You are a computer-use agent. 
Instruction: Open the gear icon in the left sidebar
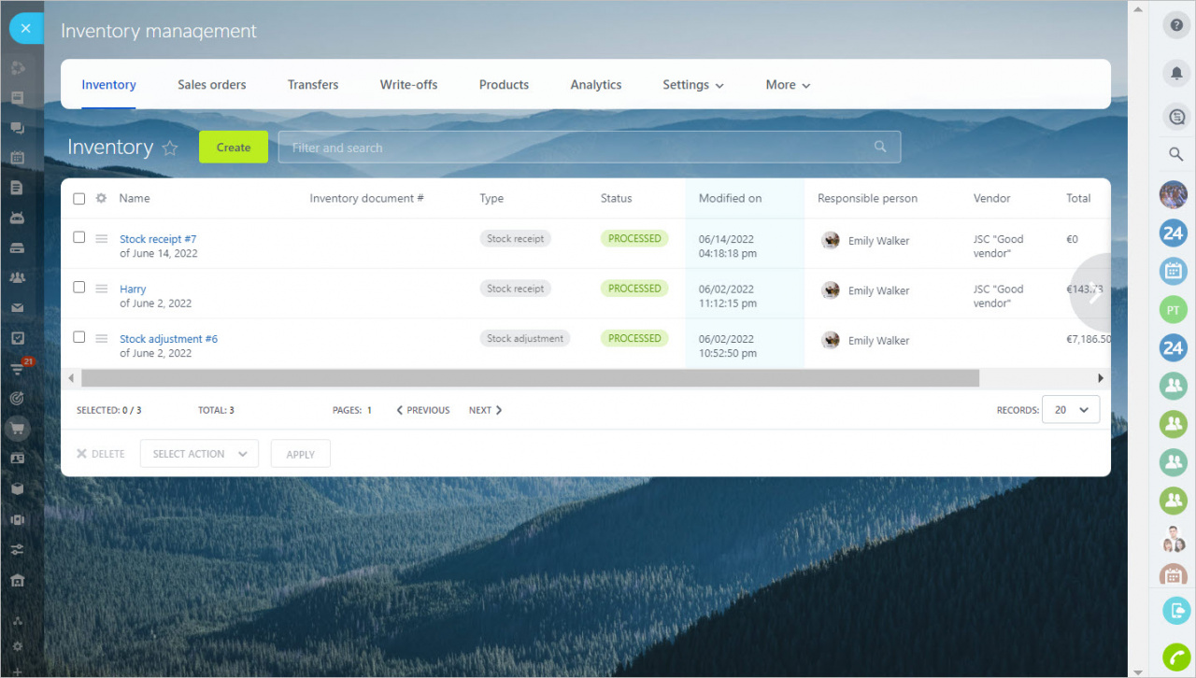coord(17,645)
